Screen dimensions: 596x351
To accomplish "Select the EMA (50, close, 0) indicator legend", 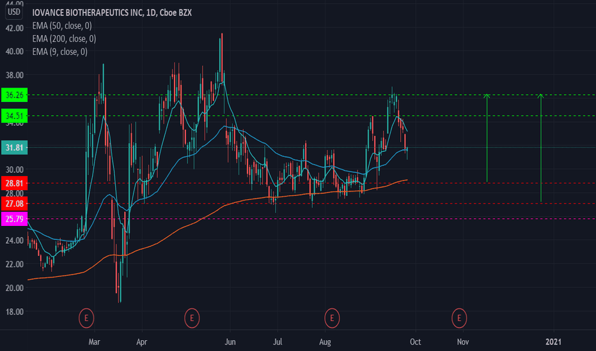I will (x=62, y=26).
